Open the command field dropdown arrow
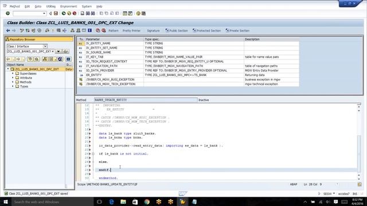The height and width of the screenshot is (206, 367). click(x=44, y=13)
